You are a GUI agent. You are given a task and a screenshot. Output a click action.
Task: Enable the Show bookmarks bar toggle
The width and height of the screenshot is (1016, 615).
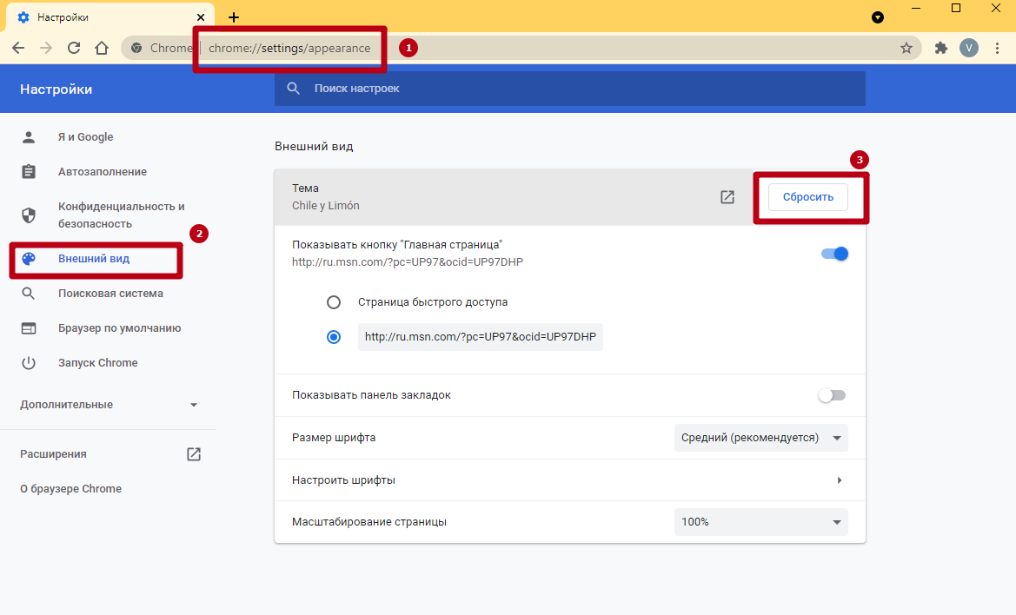click(x=832, y=395)
